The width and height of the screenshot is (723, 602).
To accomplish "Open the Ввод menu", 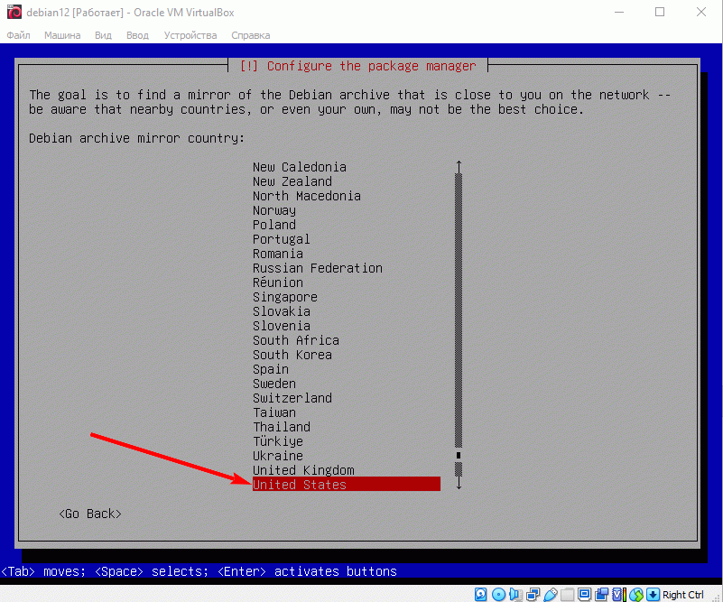I will click(x=137, y=35).
